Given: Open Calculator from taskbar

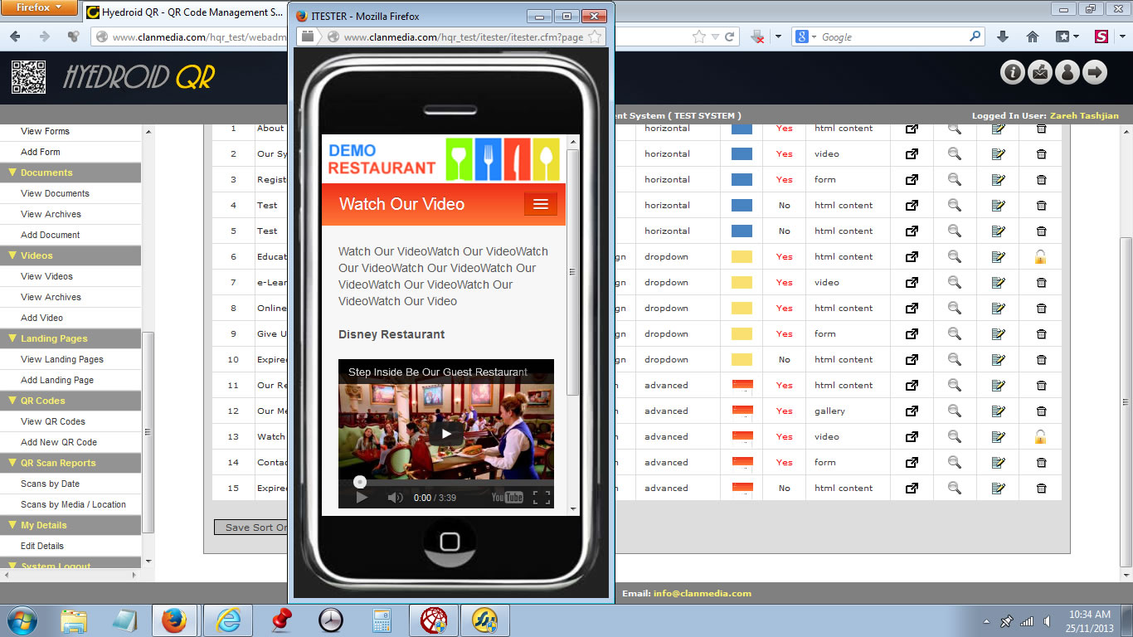Looking at the screenshot, I should (382, 620).
